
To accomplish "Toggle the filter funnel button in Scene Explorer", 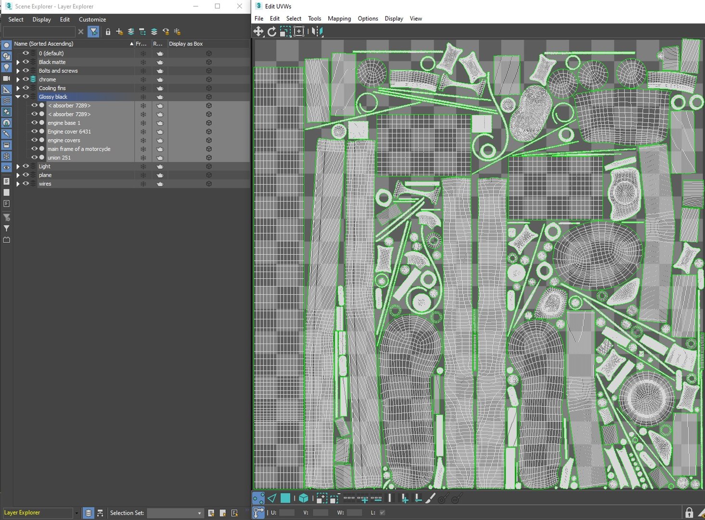I will (x=93, y=32).
